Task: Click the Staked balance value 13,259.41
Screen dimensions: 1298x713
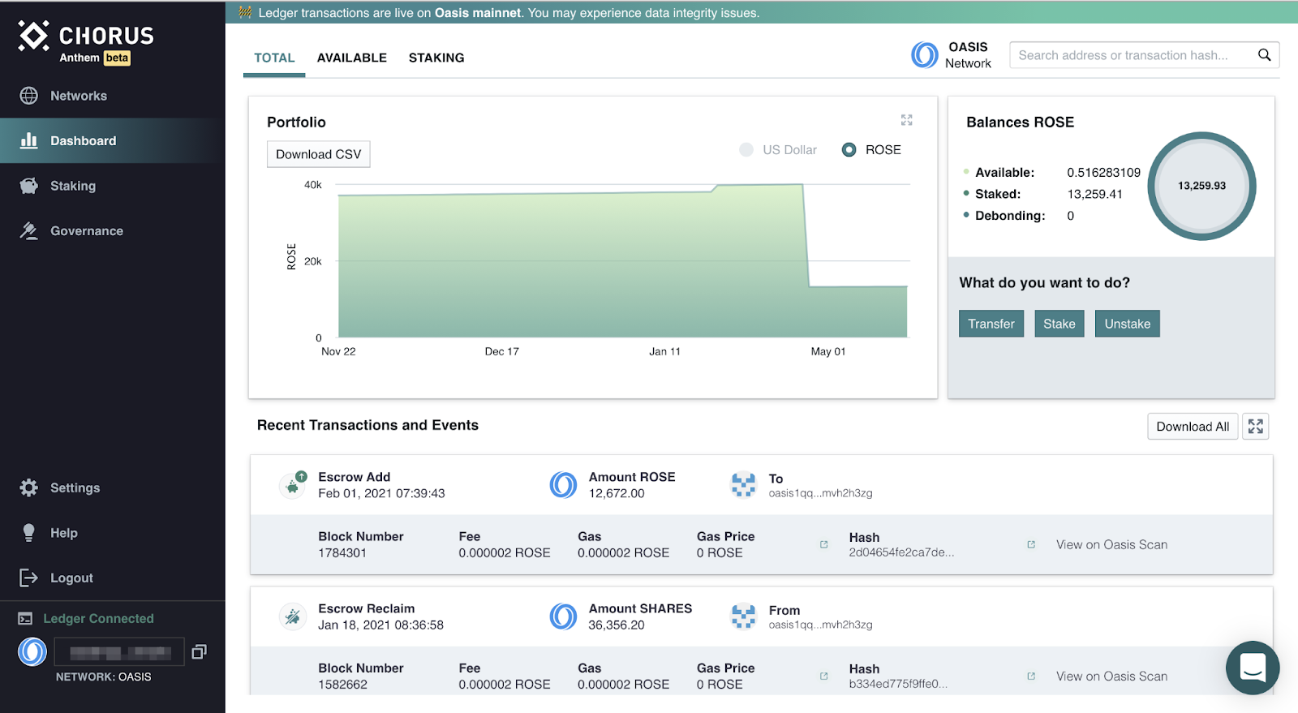Action: tap(1095, 194)
